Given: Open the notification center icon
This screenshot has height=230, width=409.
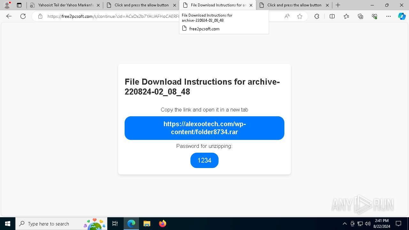Looking at the screenshot, I should [398, 224].
